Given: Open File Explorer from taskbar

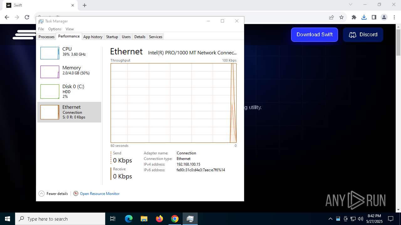Looking at the screenshot, I should (144, 219).
